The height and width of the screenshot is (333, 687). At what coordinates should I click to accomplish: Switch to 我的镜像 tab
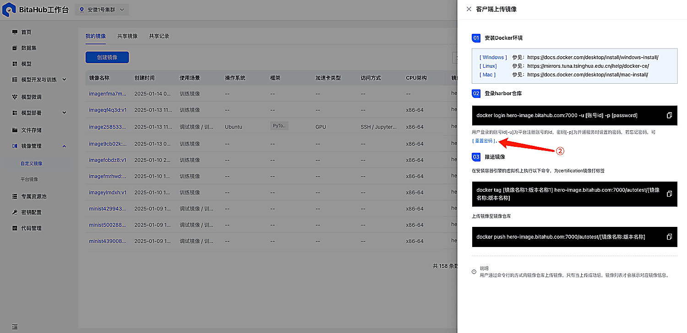96,36
